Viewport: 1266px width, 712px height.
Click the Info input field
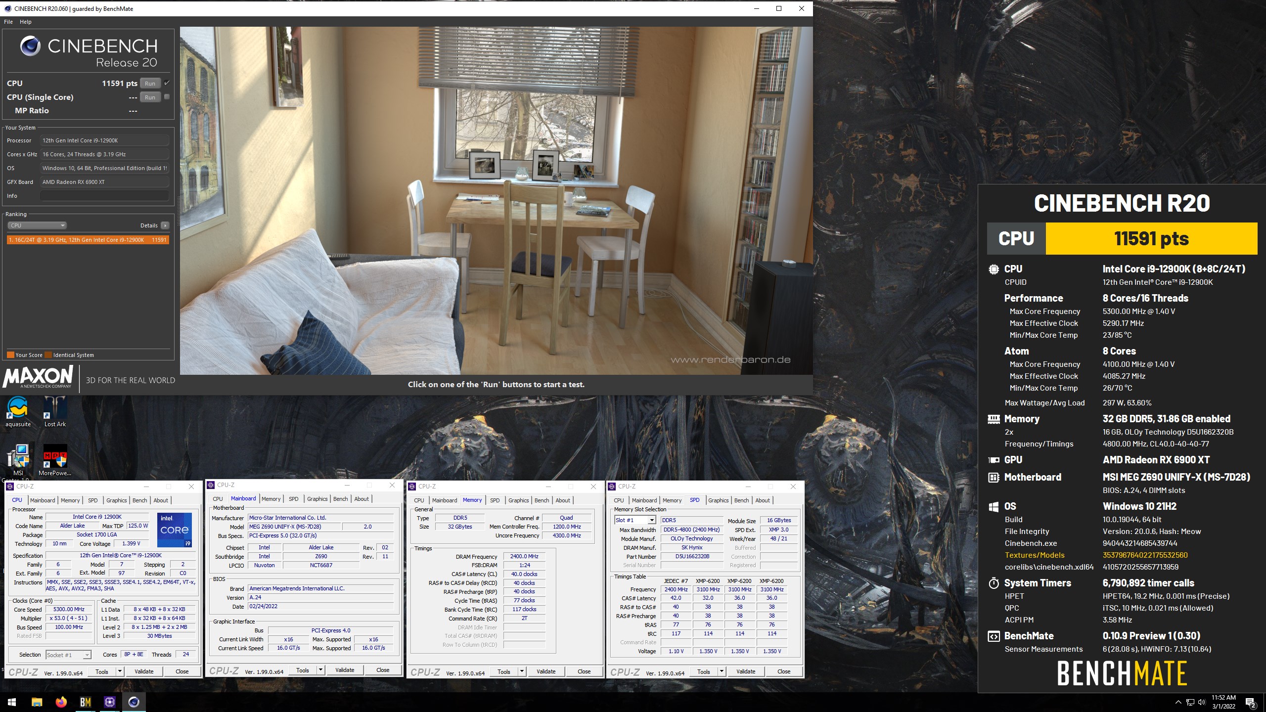coord(104,196)
